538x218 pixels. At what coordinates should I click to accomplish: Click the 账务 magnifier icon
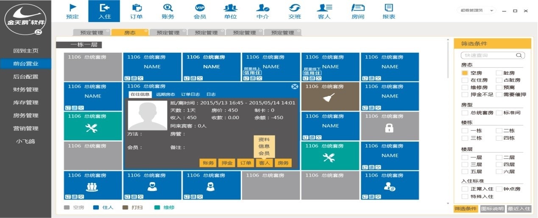(168, 8)
